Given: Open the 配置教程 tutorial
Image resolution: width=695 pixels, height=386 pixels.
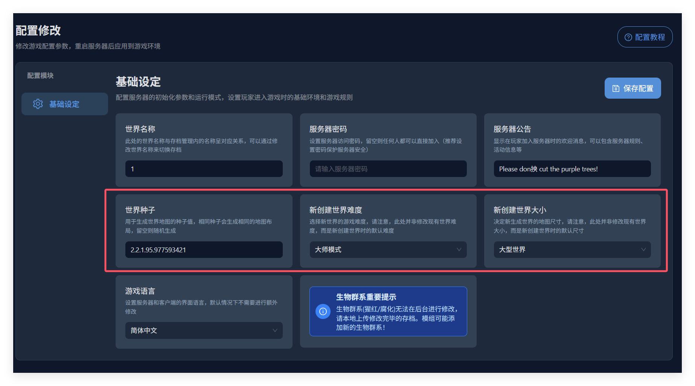Looking at the screenshot, I should [x=645, y=37].
